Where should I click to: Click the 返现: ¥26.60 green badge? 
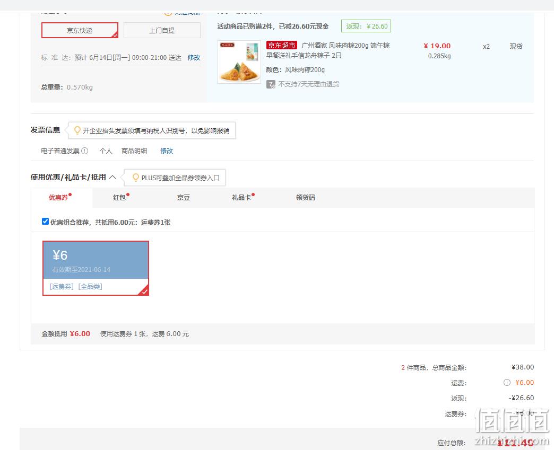click(x=366, y=26)
